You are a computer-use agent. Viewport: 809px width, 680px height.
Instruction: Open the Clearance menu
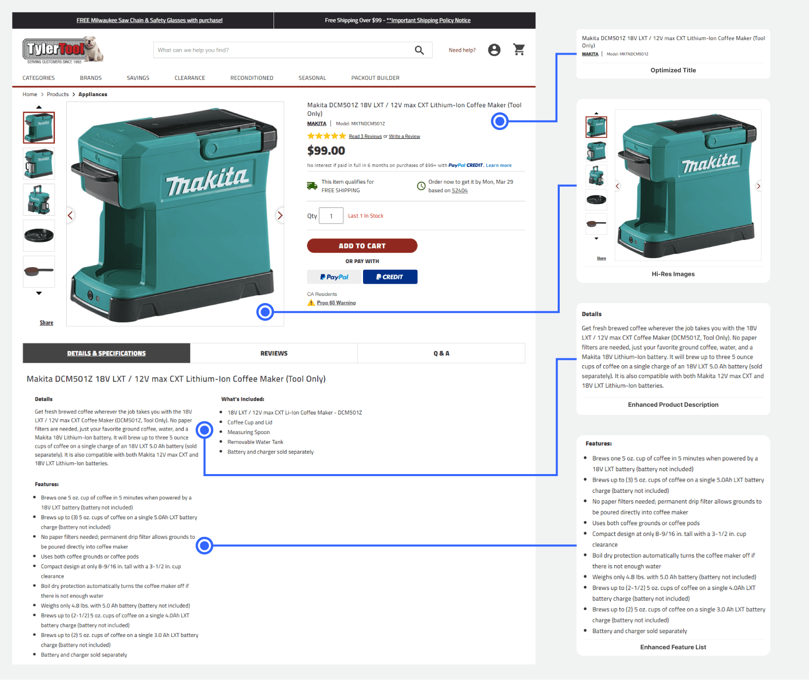pyautogui.click(x=190, y=78)
